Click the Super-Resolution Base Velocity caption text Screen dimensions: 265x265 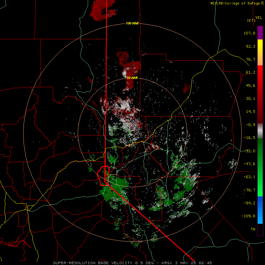pos(132,263)
